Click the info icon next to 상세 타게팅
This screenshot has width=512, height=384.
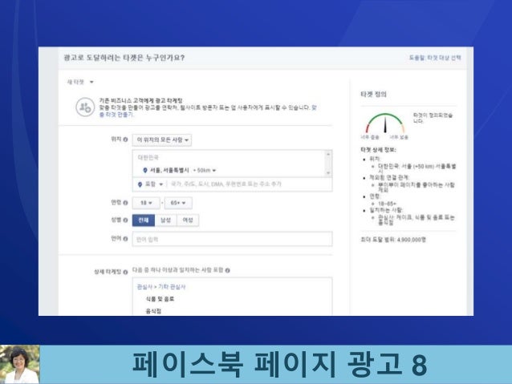(x=125, y=272)
